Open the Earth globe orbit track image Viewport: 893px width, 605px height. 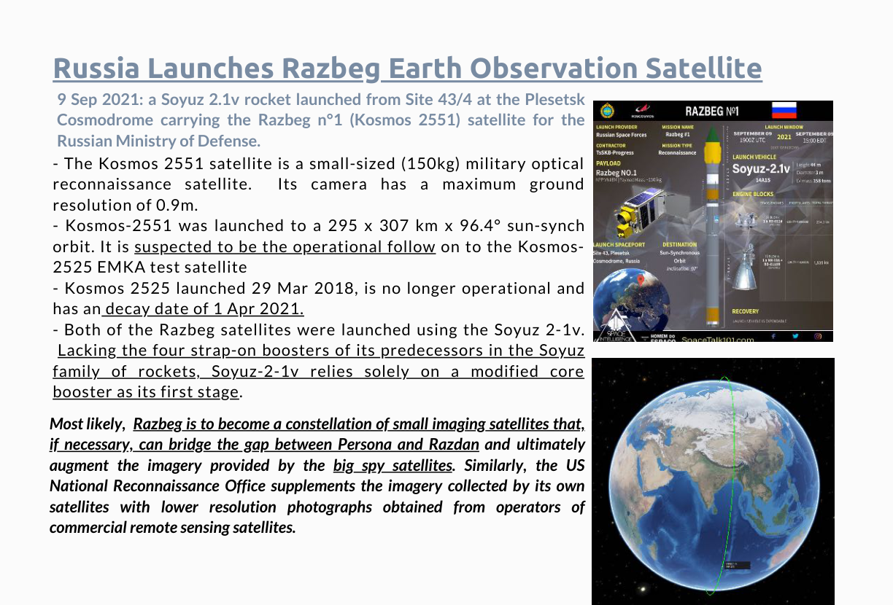[713, 481]
